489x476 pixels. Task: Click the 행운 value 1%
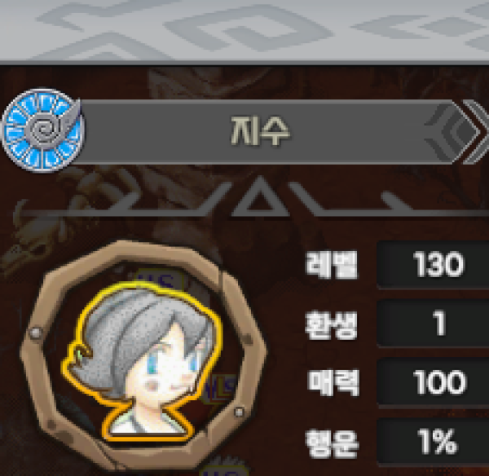437,442
